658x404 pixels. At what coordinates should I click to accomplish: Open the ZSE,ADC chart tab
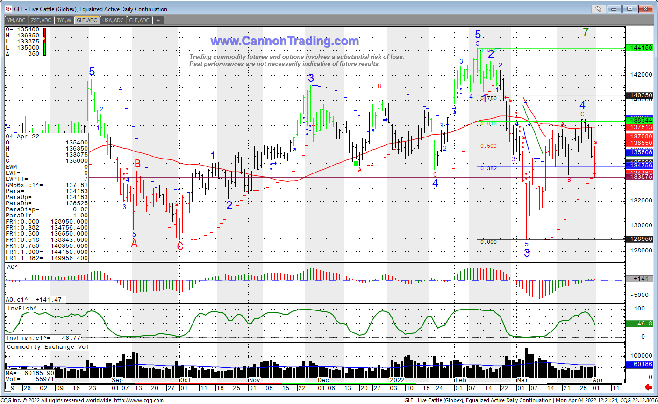click(41, 20)
